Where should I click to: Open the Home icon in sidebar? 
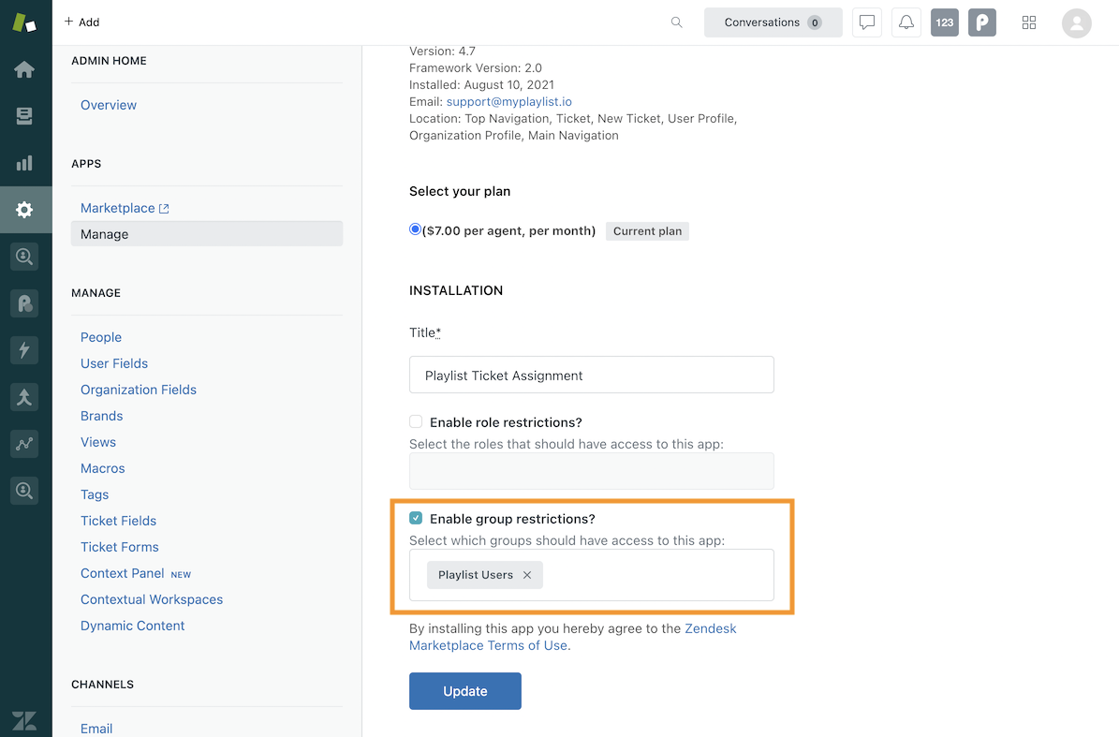coord(24,70)
